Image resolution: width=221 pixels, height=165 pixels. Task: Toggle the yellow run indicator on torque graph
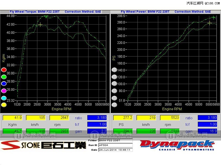4,105
